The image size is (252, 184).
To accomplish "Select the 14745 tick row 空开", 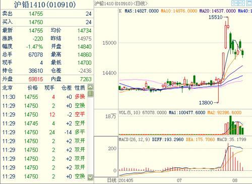I will [44, 124].
